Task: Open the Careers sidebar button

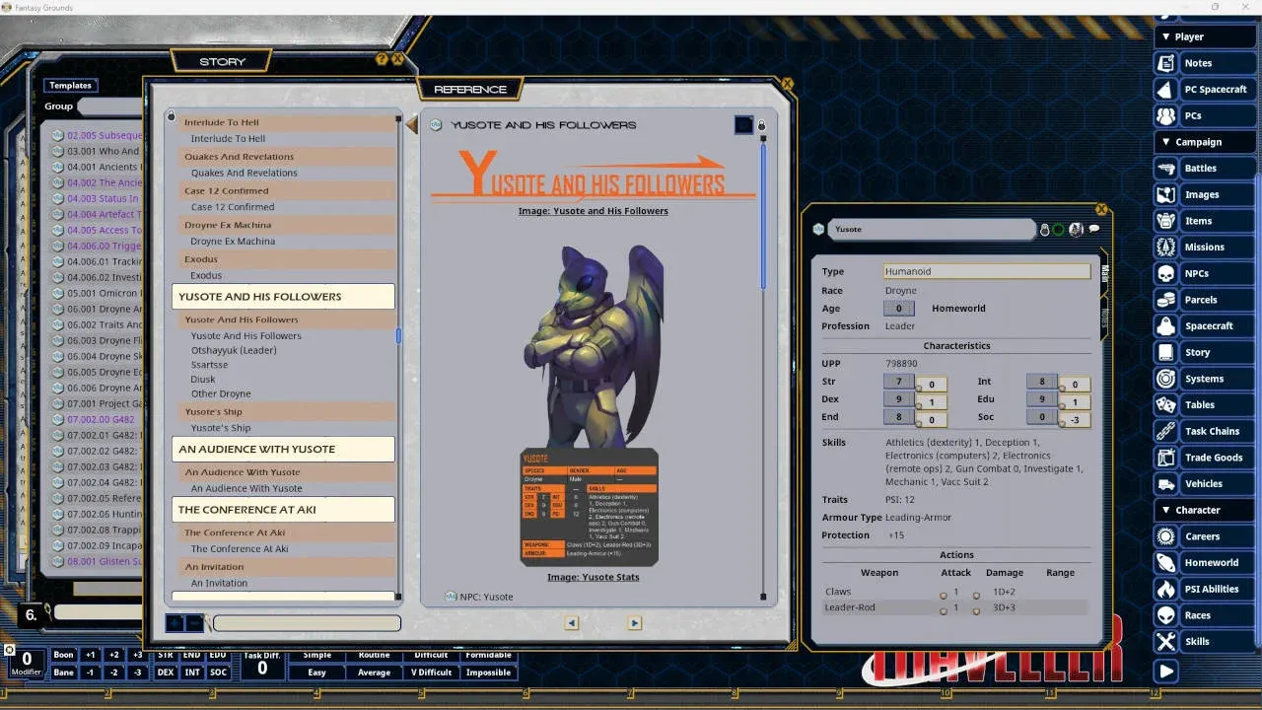Action: click(1205, 536)
